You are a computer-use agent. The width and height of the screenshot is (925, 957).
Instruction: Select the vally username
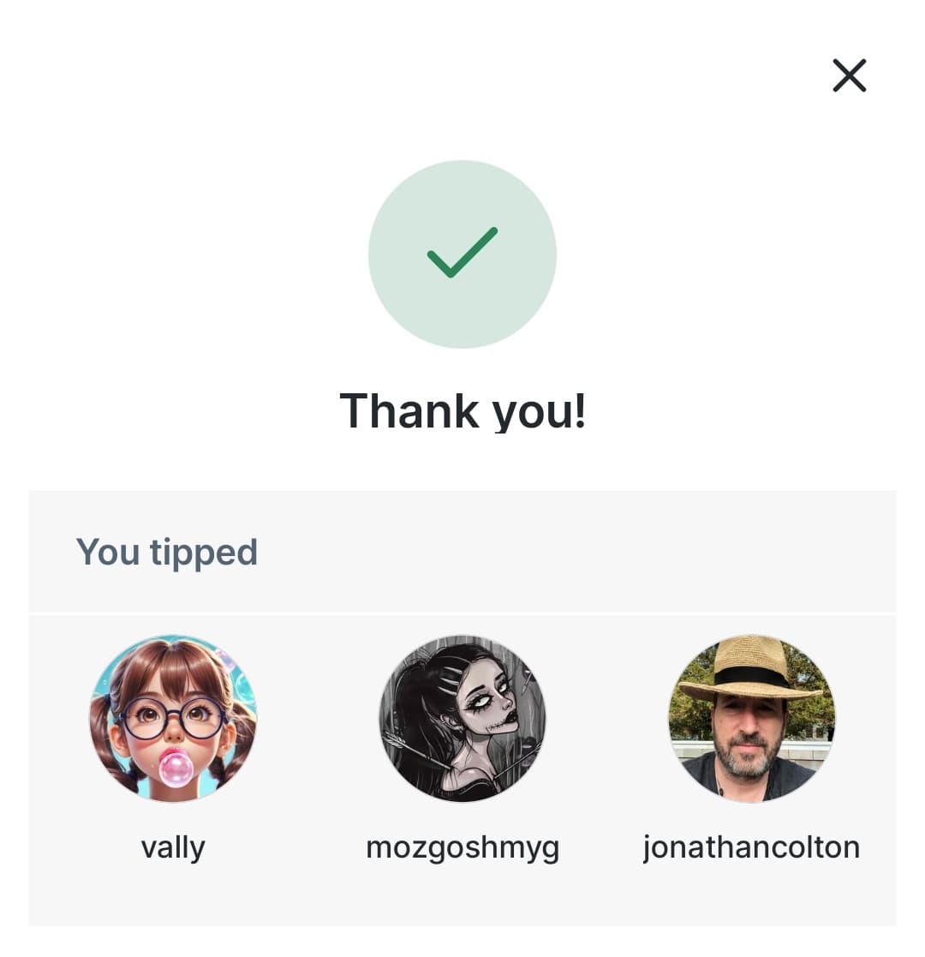(173, 847)
